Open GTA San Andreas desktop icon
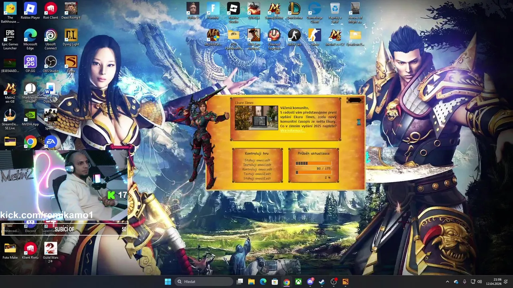The image size is (513, 288). 254,39
